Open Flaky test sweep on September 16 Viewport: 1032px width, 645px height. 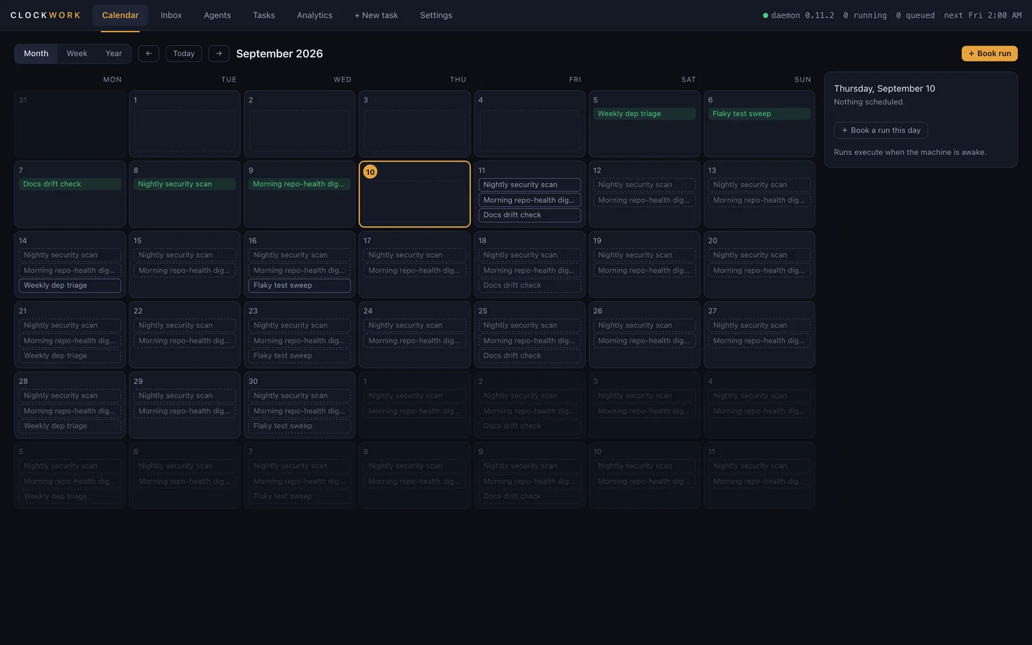coord(299,285)
